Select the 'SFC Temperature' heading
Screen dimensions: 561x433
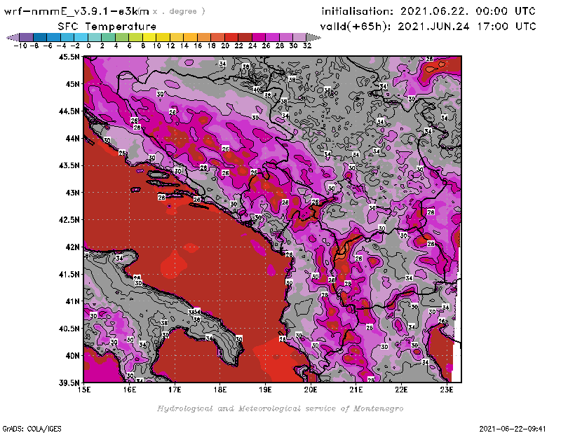pos(107,27)
